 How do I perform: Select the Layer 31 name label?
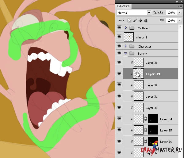151,97
